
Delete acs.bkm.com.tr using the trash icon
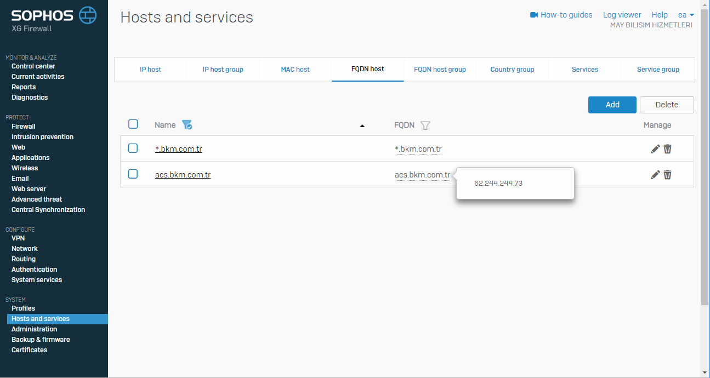click(x=668, y=175)
